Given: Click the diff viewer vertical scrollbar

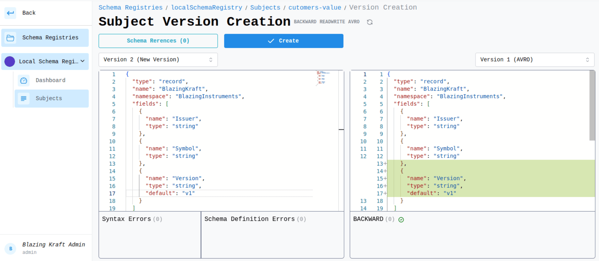Looking at the screenshot, I should coord(592,105).
